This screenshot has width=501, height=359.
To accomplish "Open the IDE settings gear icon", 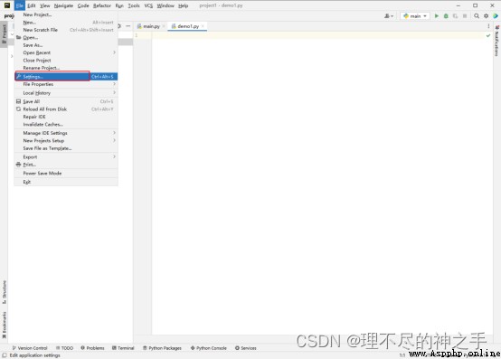I will pos(486,16).
